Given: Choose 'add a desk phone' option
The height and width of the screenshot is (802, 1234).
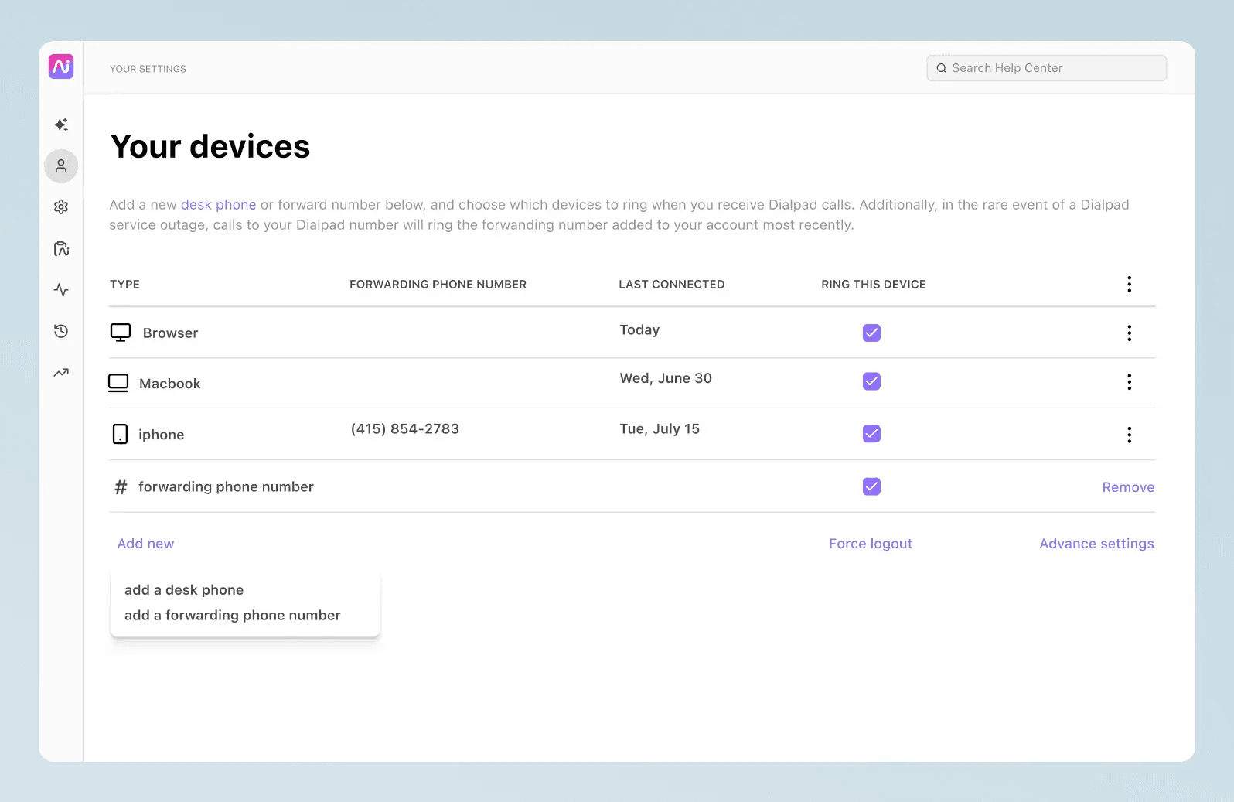Looking at the screenshot, I should pos(184,590).
